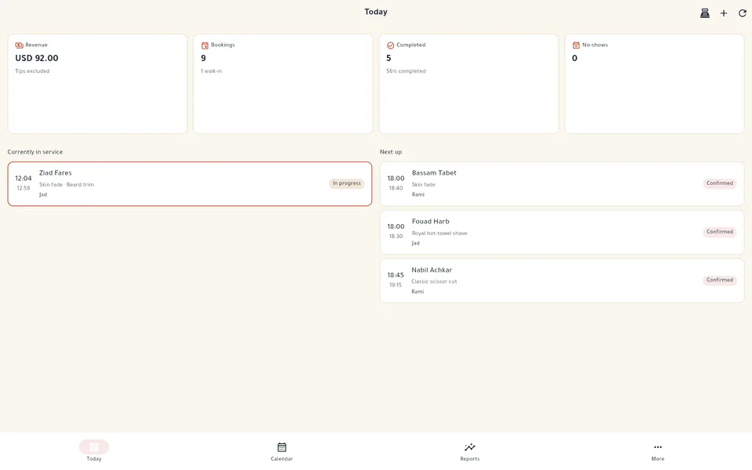Click 'Skin fade · Beard trim' service text
The height and width of the screenshot is (470, 752).
[67, 185]
